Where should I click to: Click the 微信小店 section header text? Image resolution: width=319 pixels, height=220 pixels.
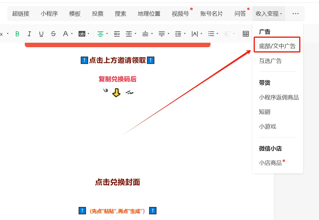point(271,148)
